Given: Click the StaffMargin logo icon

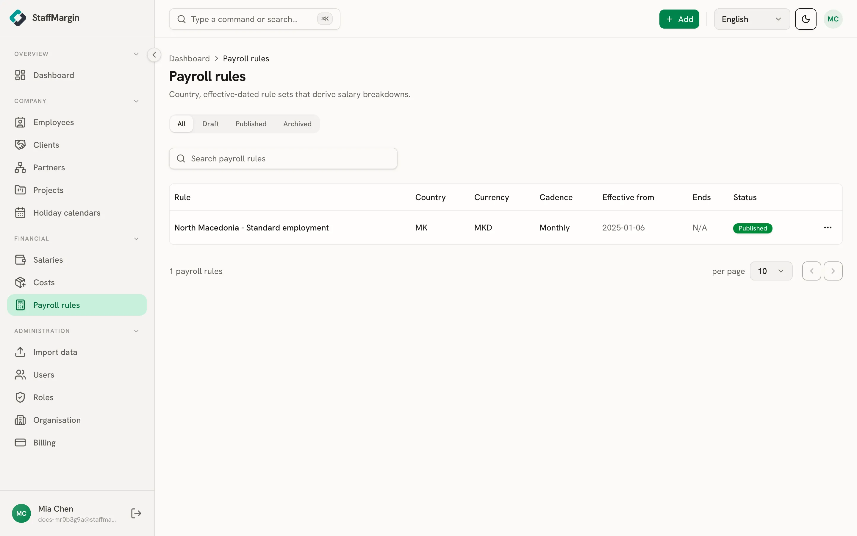Looking at the screenshot, I should 18,18.
